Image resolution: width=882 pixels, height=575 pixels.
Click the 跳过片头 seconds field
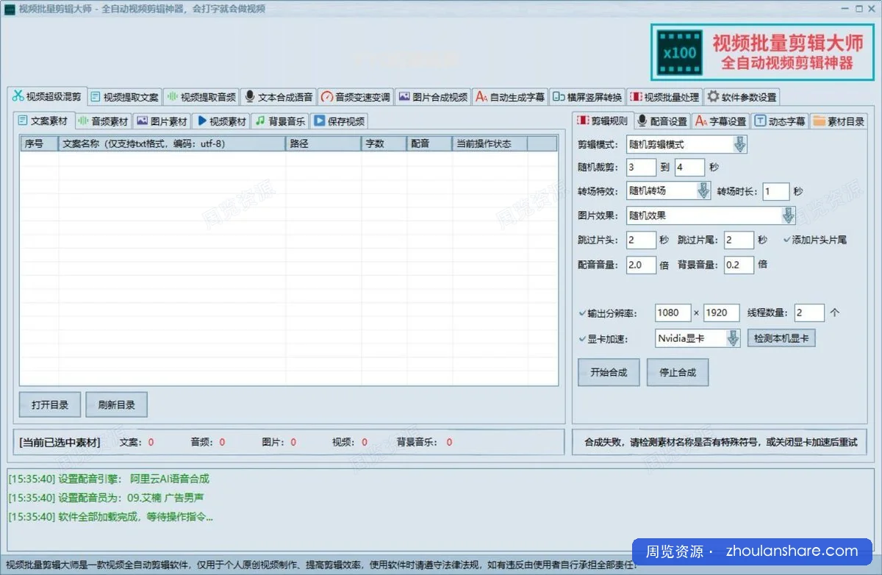click(641, 240)
